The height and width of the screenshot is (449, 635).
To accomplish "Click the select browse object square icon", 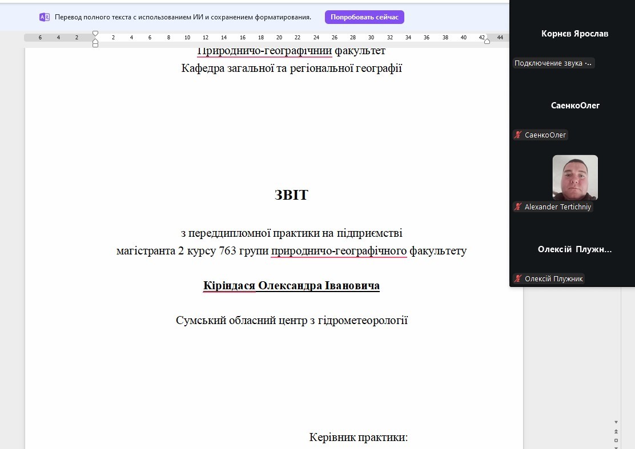I will (616, 440).
